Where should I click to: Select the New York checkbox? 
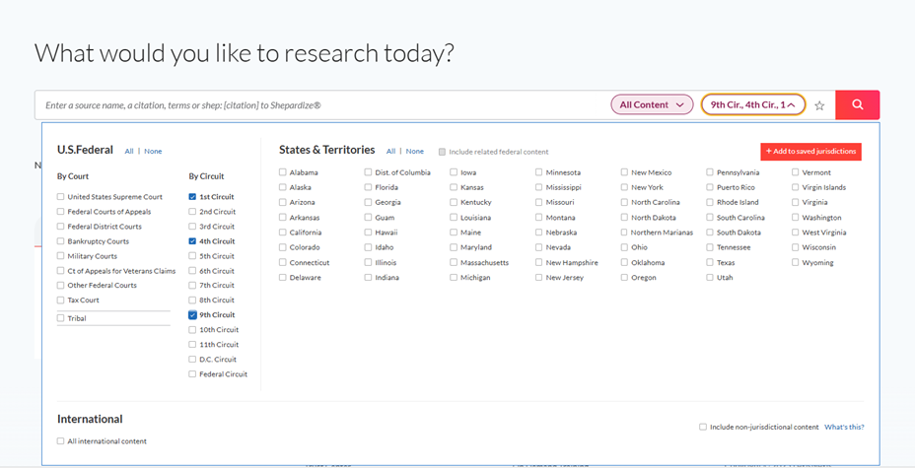click(625, 187)
